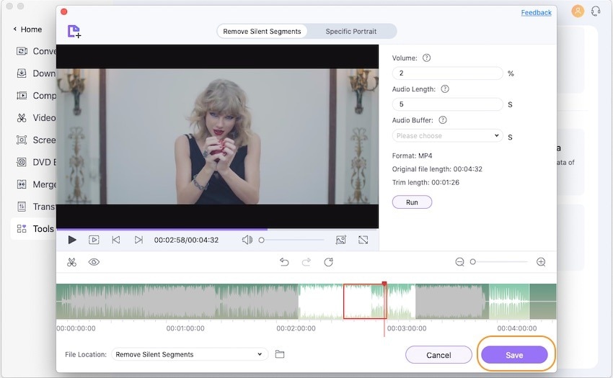
Task: Open the Screen Recorder sidebar item
Action: pyautogui.click(x=36, y=140)
